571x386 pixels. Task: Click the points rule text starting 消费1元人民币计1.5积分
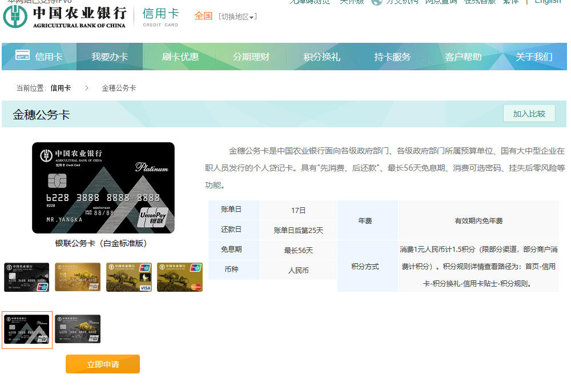[478, 267]
